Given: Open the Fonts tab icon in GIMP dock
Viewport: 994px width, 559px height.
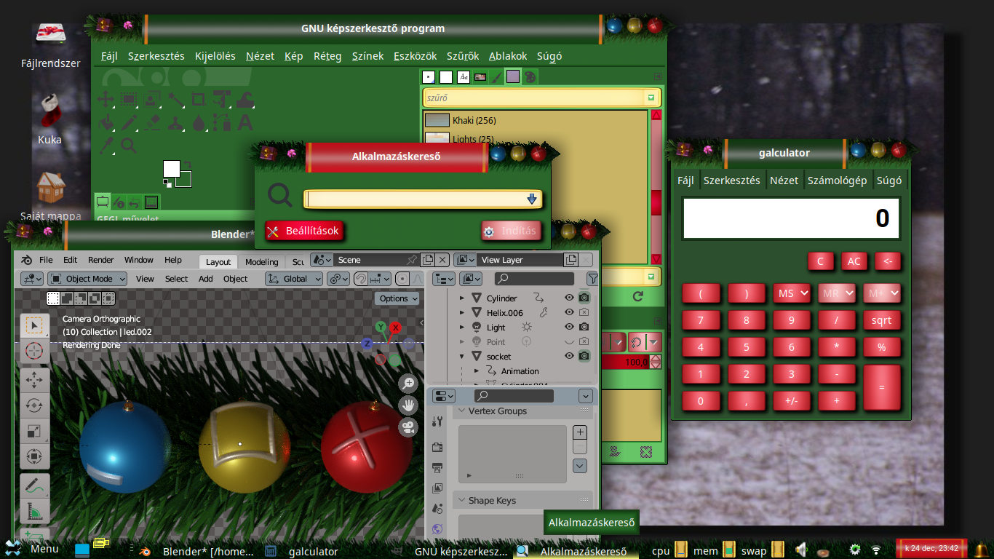Looking at the screenshot, I should click(464, 77).
